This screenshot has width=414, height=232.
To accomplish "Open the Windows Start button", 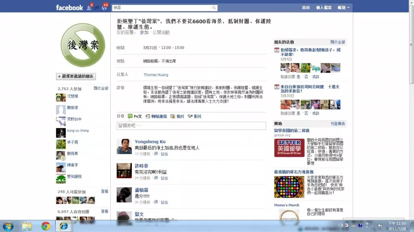I will click(x=8, y=226).
